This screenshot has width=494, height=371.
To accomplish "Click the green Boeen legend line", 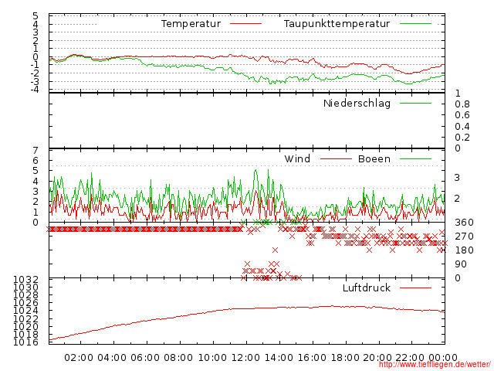I will (x=415, y=158).
